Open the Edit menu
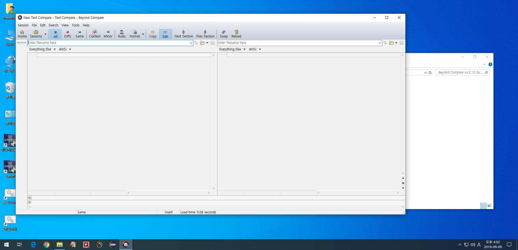This screenshot has height=250, width=518. (x=43, y=25)
